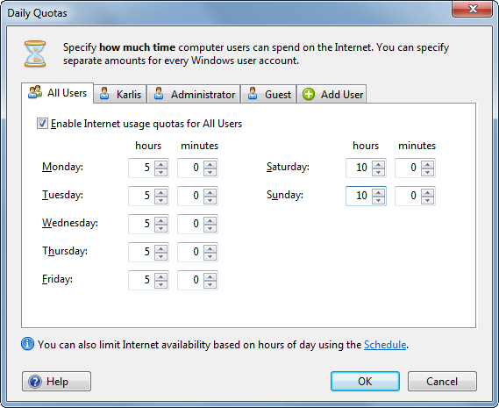Decrease Saturday hours with the down arrow
The image size is (499, 408).
(x=378, y=172)
